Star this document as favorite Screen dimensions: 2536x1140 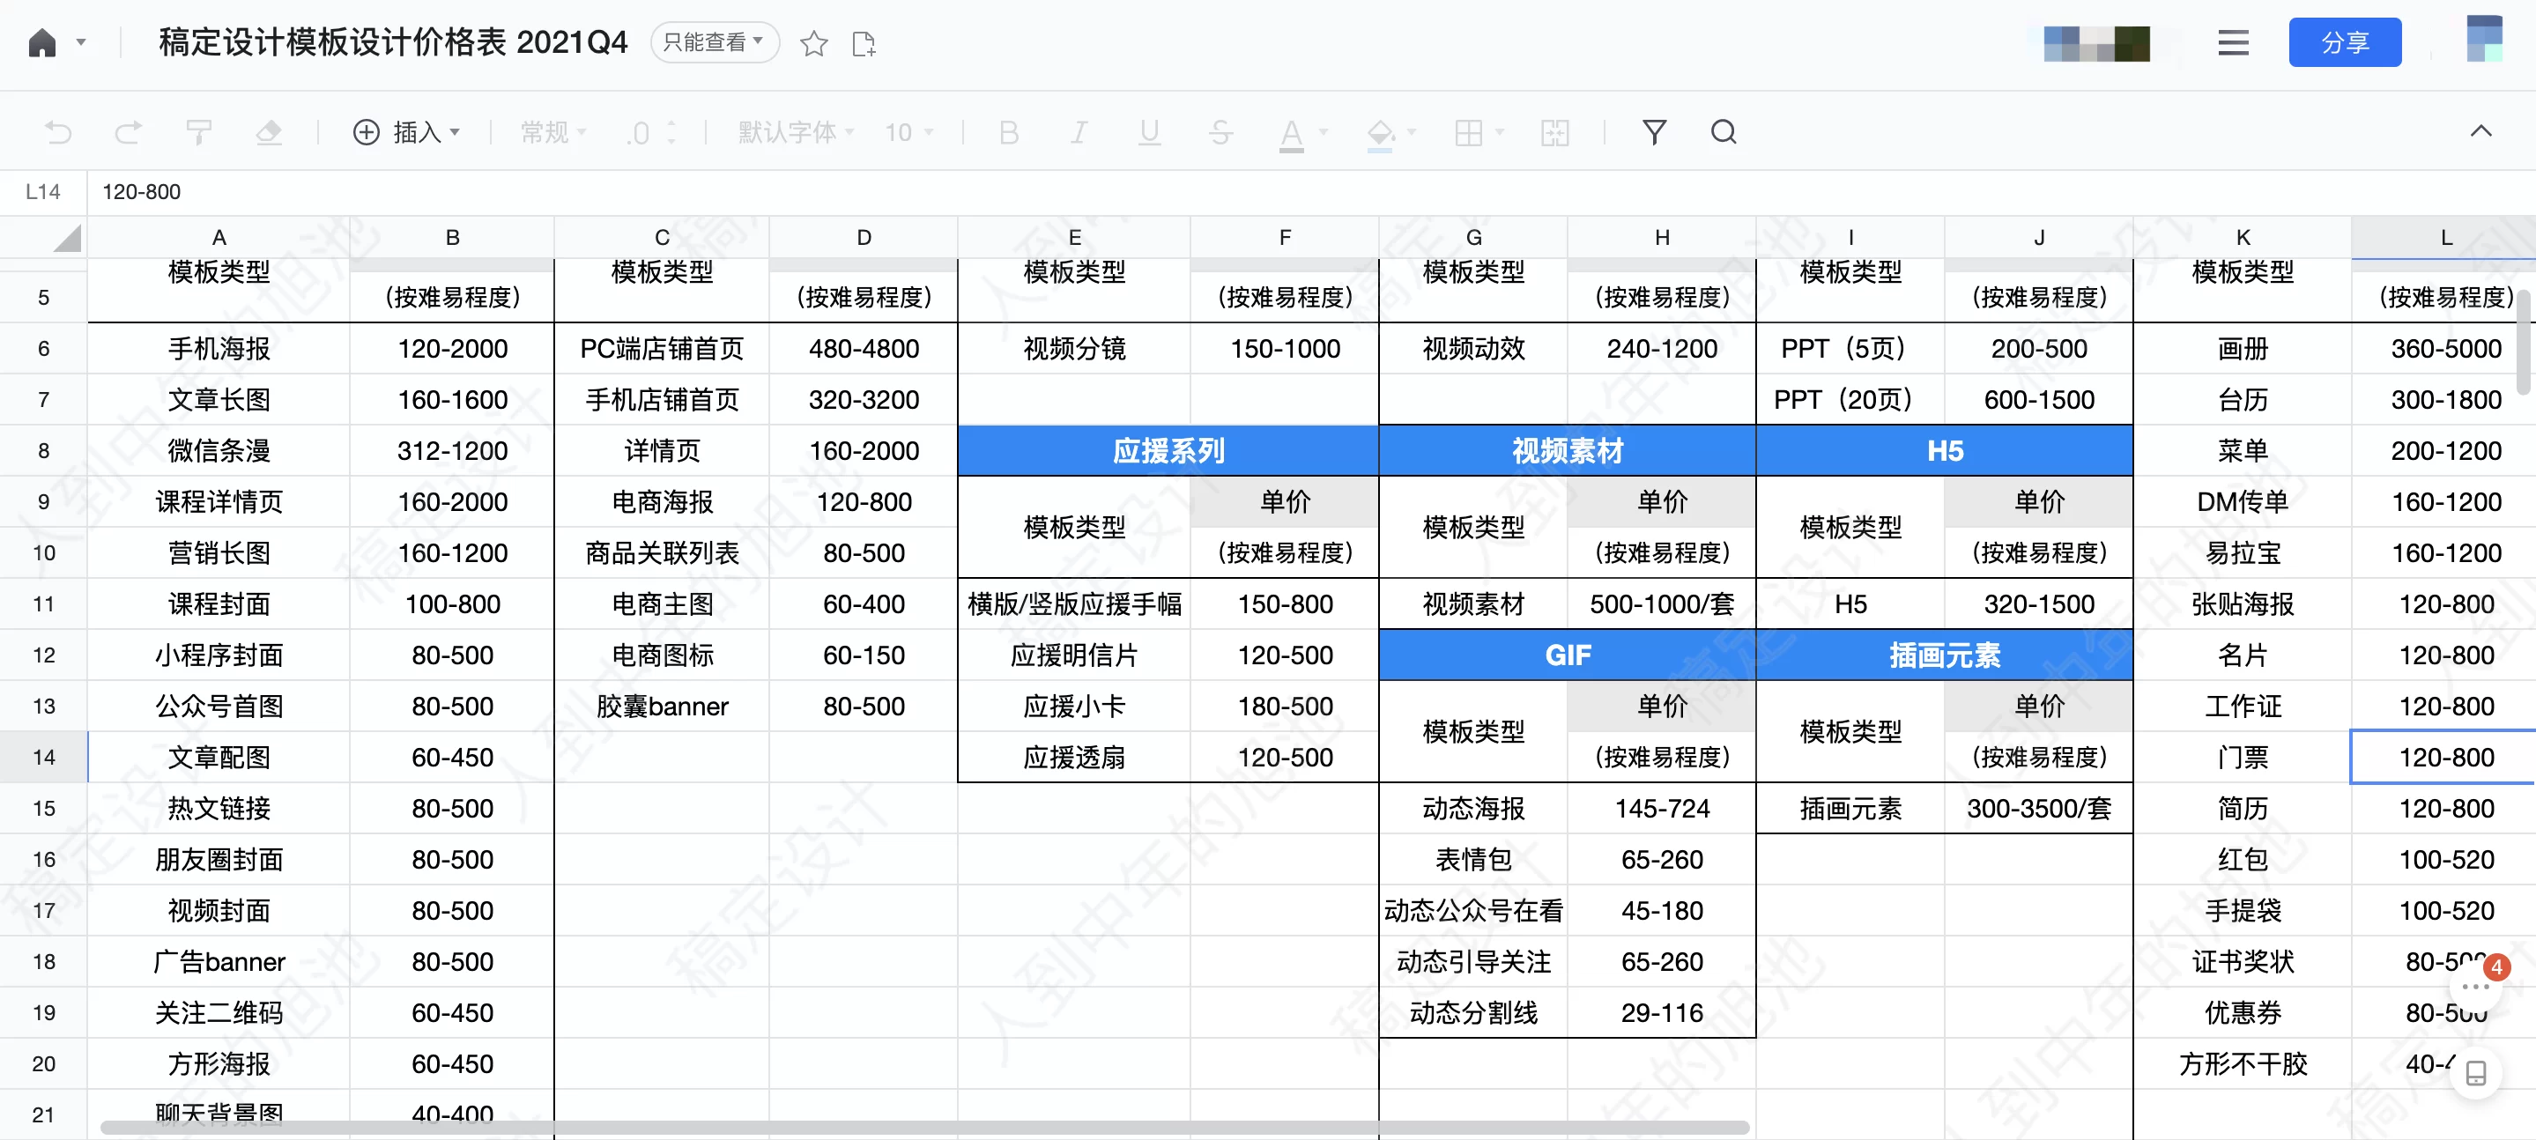tap(813, 42)
